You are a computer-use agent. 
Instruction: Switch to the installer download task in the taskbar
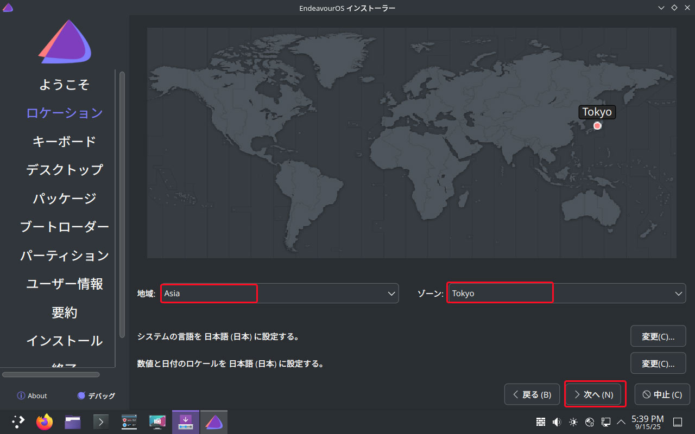tap(186, 422)
